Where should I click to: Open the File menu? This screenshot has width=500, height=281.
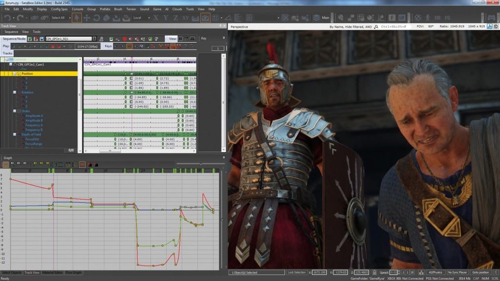tap(7, 9)
